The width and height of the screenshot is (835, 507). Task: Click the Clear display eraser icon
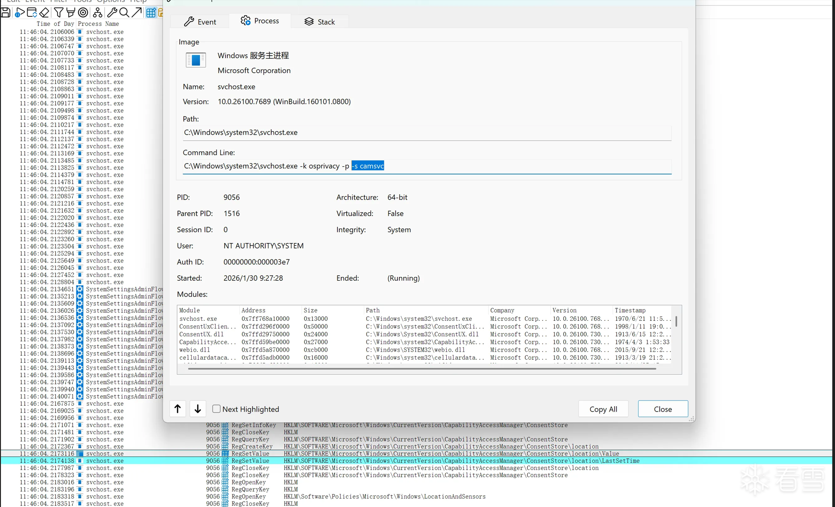tap(45, 13)
